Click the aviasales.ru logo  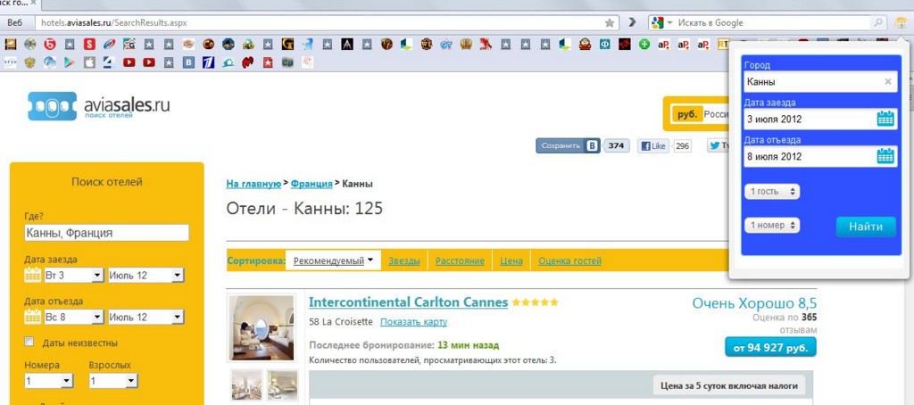(98, 107)
